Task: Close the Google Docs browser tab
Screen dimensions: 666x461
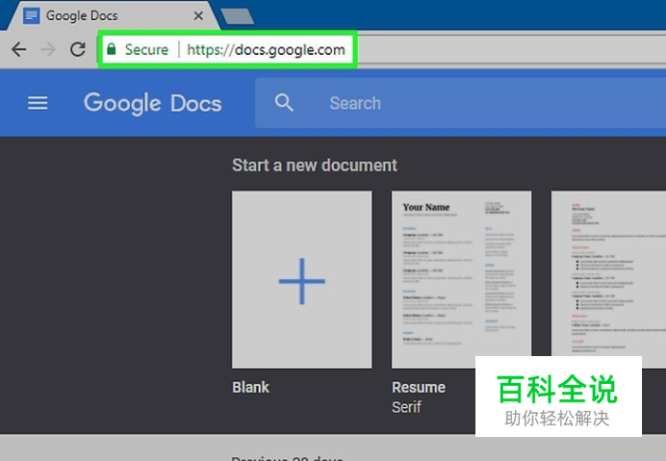Action: pyautogui.click(x=198, y=16)
